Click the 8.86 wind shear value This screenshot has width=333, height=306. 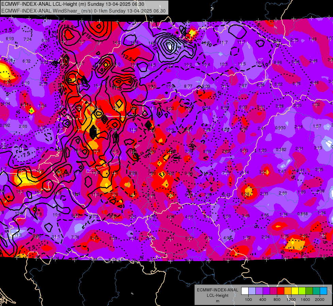point(278,63)
